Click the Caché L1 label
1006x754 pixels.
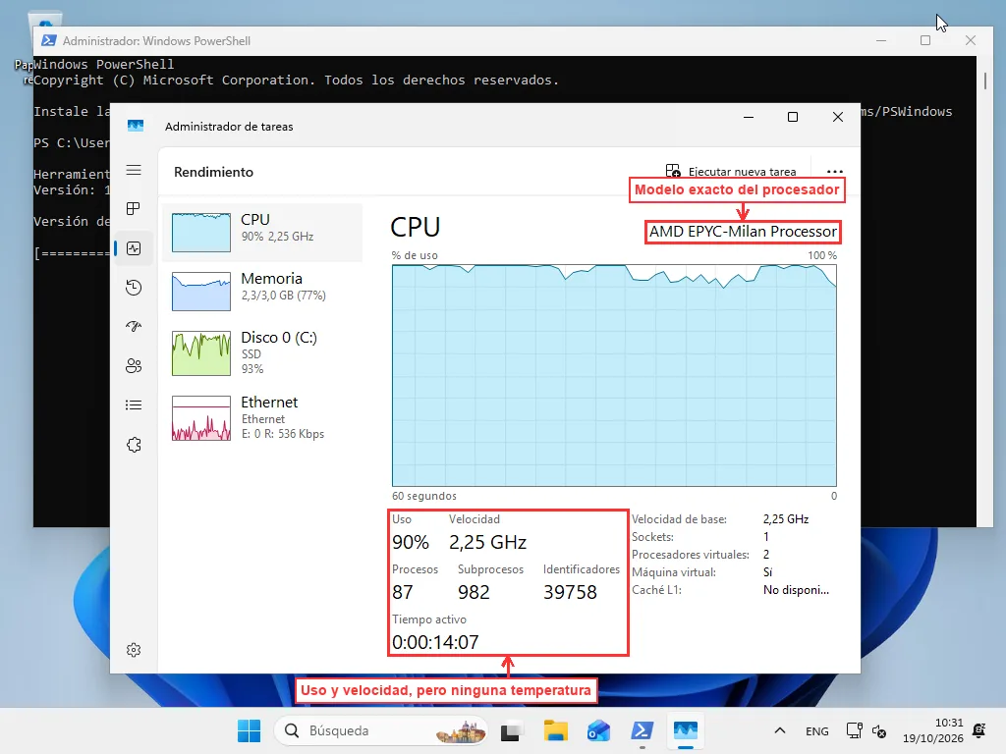click(x=656, y=590)
